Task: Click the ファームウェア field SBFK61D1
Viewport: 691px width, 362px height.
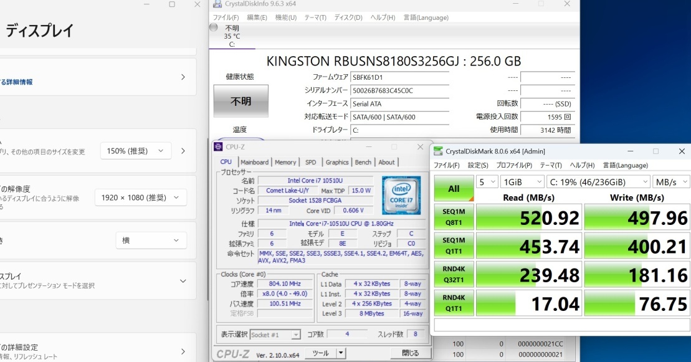Action: [x=399, y=77]
